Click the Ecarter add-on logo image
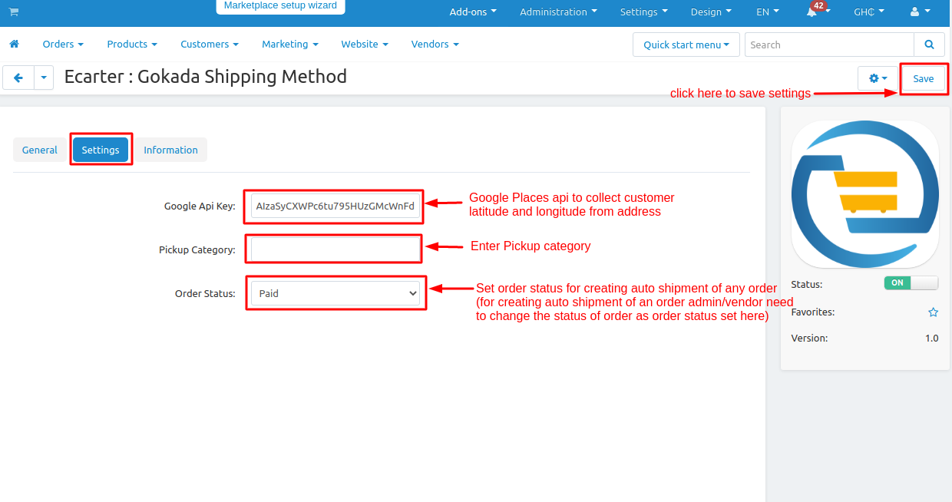 (x=865, y=194)
